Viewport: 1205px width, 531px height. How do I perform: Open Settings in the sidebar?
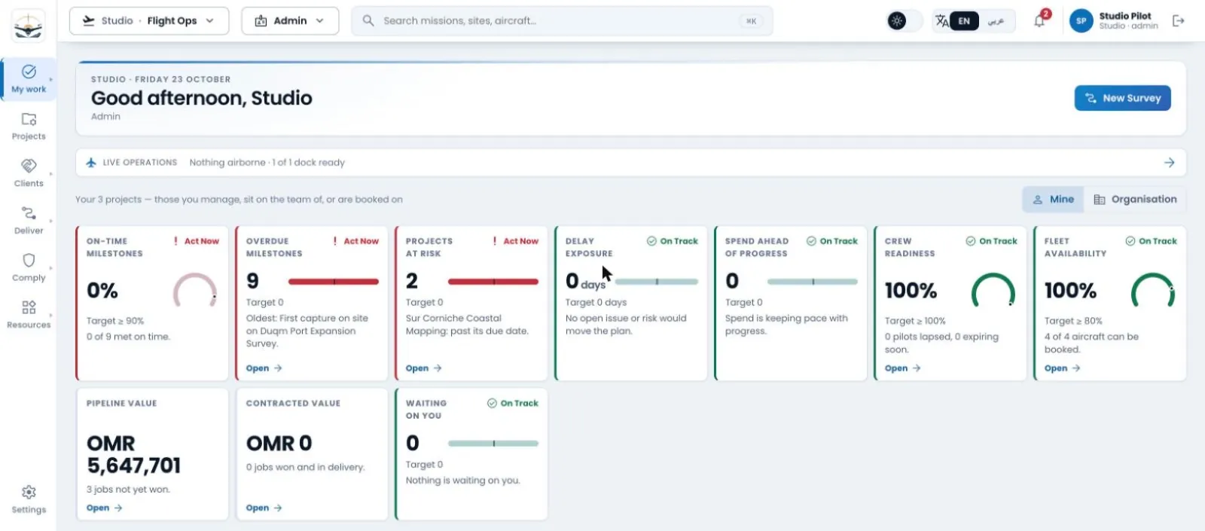click(29, 500)
